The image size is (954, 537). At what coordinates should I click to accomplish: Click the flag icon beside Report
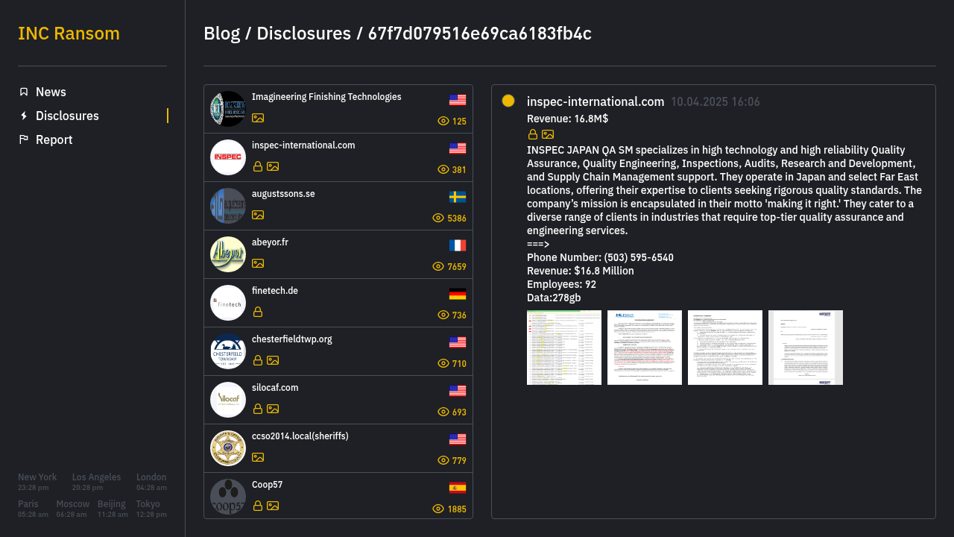point(24,139)
